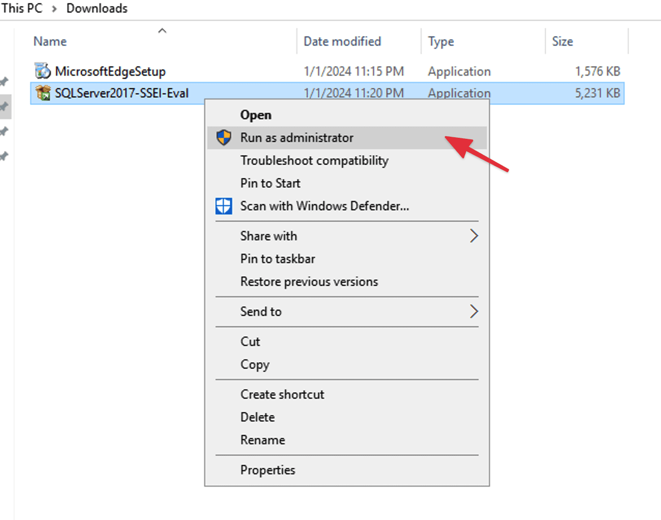Image resolution: width=661 pixels, height=520 pixels.
Task: Choose Pin to taskbar
Action: coord(277,259)
